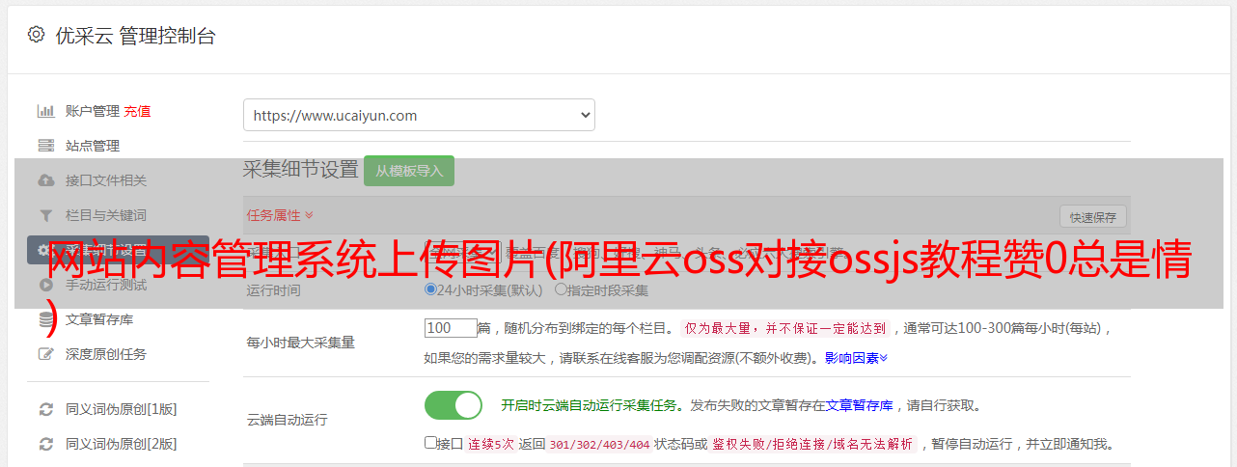The width and height of the screenshot is (1237, 467).
Task: Expand the 影响因素 link
Action: (x=856, y=358)
